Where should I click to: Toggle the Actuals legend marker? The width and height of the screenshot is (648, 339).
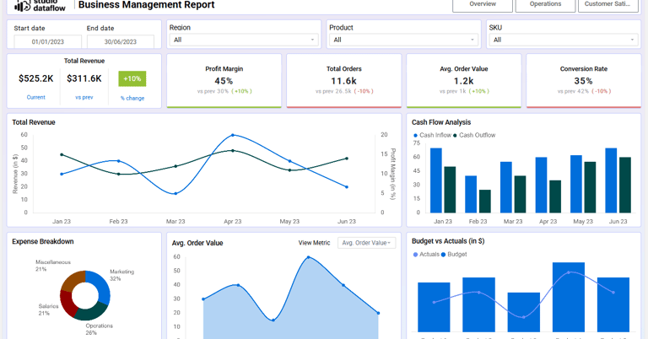pyautogui.click(x=415, y=255)
